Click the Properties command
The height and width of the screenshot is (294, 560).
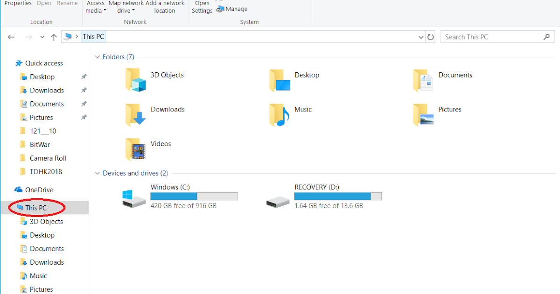click(17, 3)
